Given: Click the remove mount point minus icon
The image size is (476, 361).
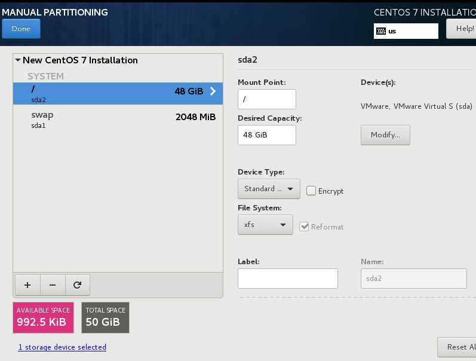Looking at the screenshot, I should (53, 285).
